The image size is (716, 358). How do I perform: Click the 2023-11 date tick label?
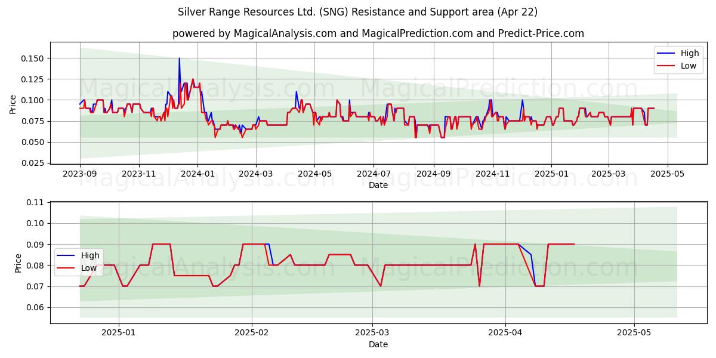(x=138, y=174)
